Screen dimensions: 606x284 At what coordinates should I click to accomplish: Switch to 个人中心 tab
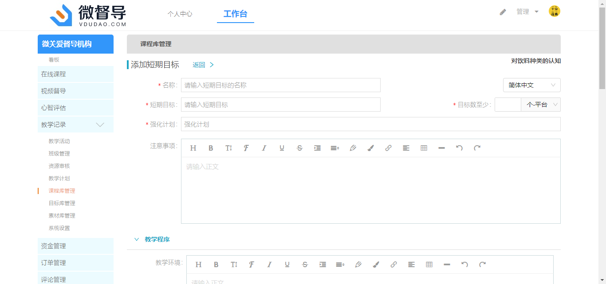tap(180, 14)
